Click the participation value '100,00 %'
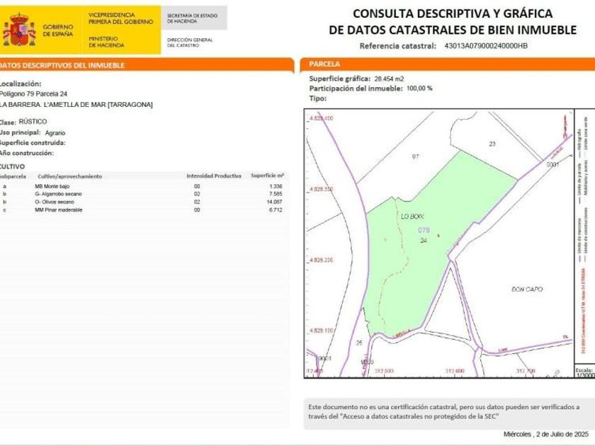The width and height of the screenshot is (595, 446). click(x=419, y=88)
